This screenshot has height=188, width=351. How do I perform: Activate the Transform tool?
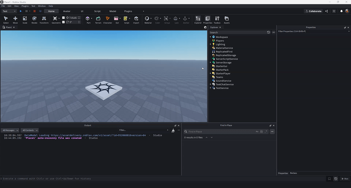click(44, 19)
